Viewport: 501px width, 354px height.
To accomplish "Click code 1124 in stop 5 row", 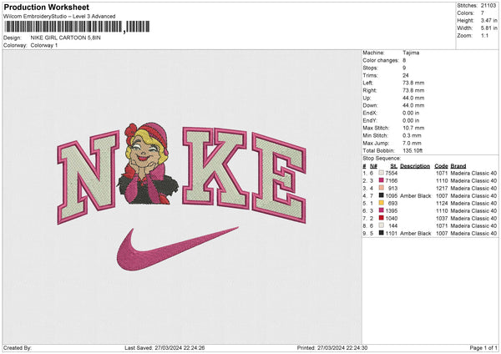I will (442, 203).
